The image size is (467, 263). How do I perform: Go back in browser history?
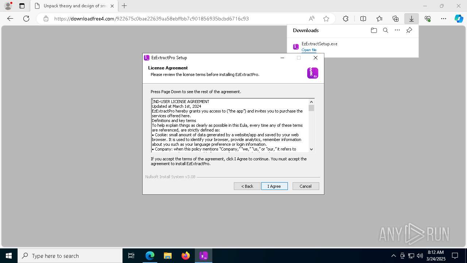click(10, 19)
